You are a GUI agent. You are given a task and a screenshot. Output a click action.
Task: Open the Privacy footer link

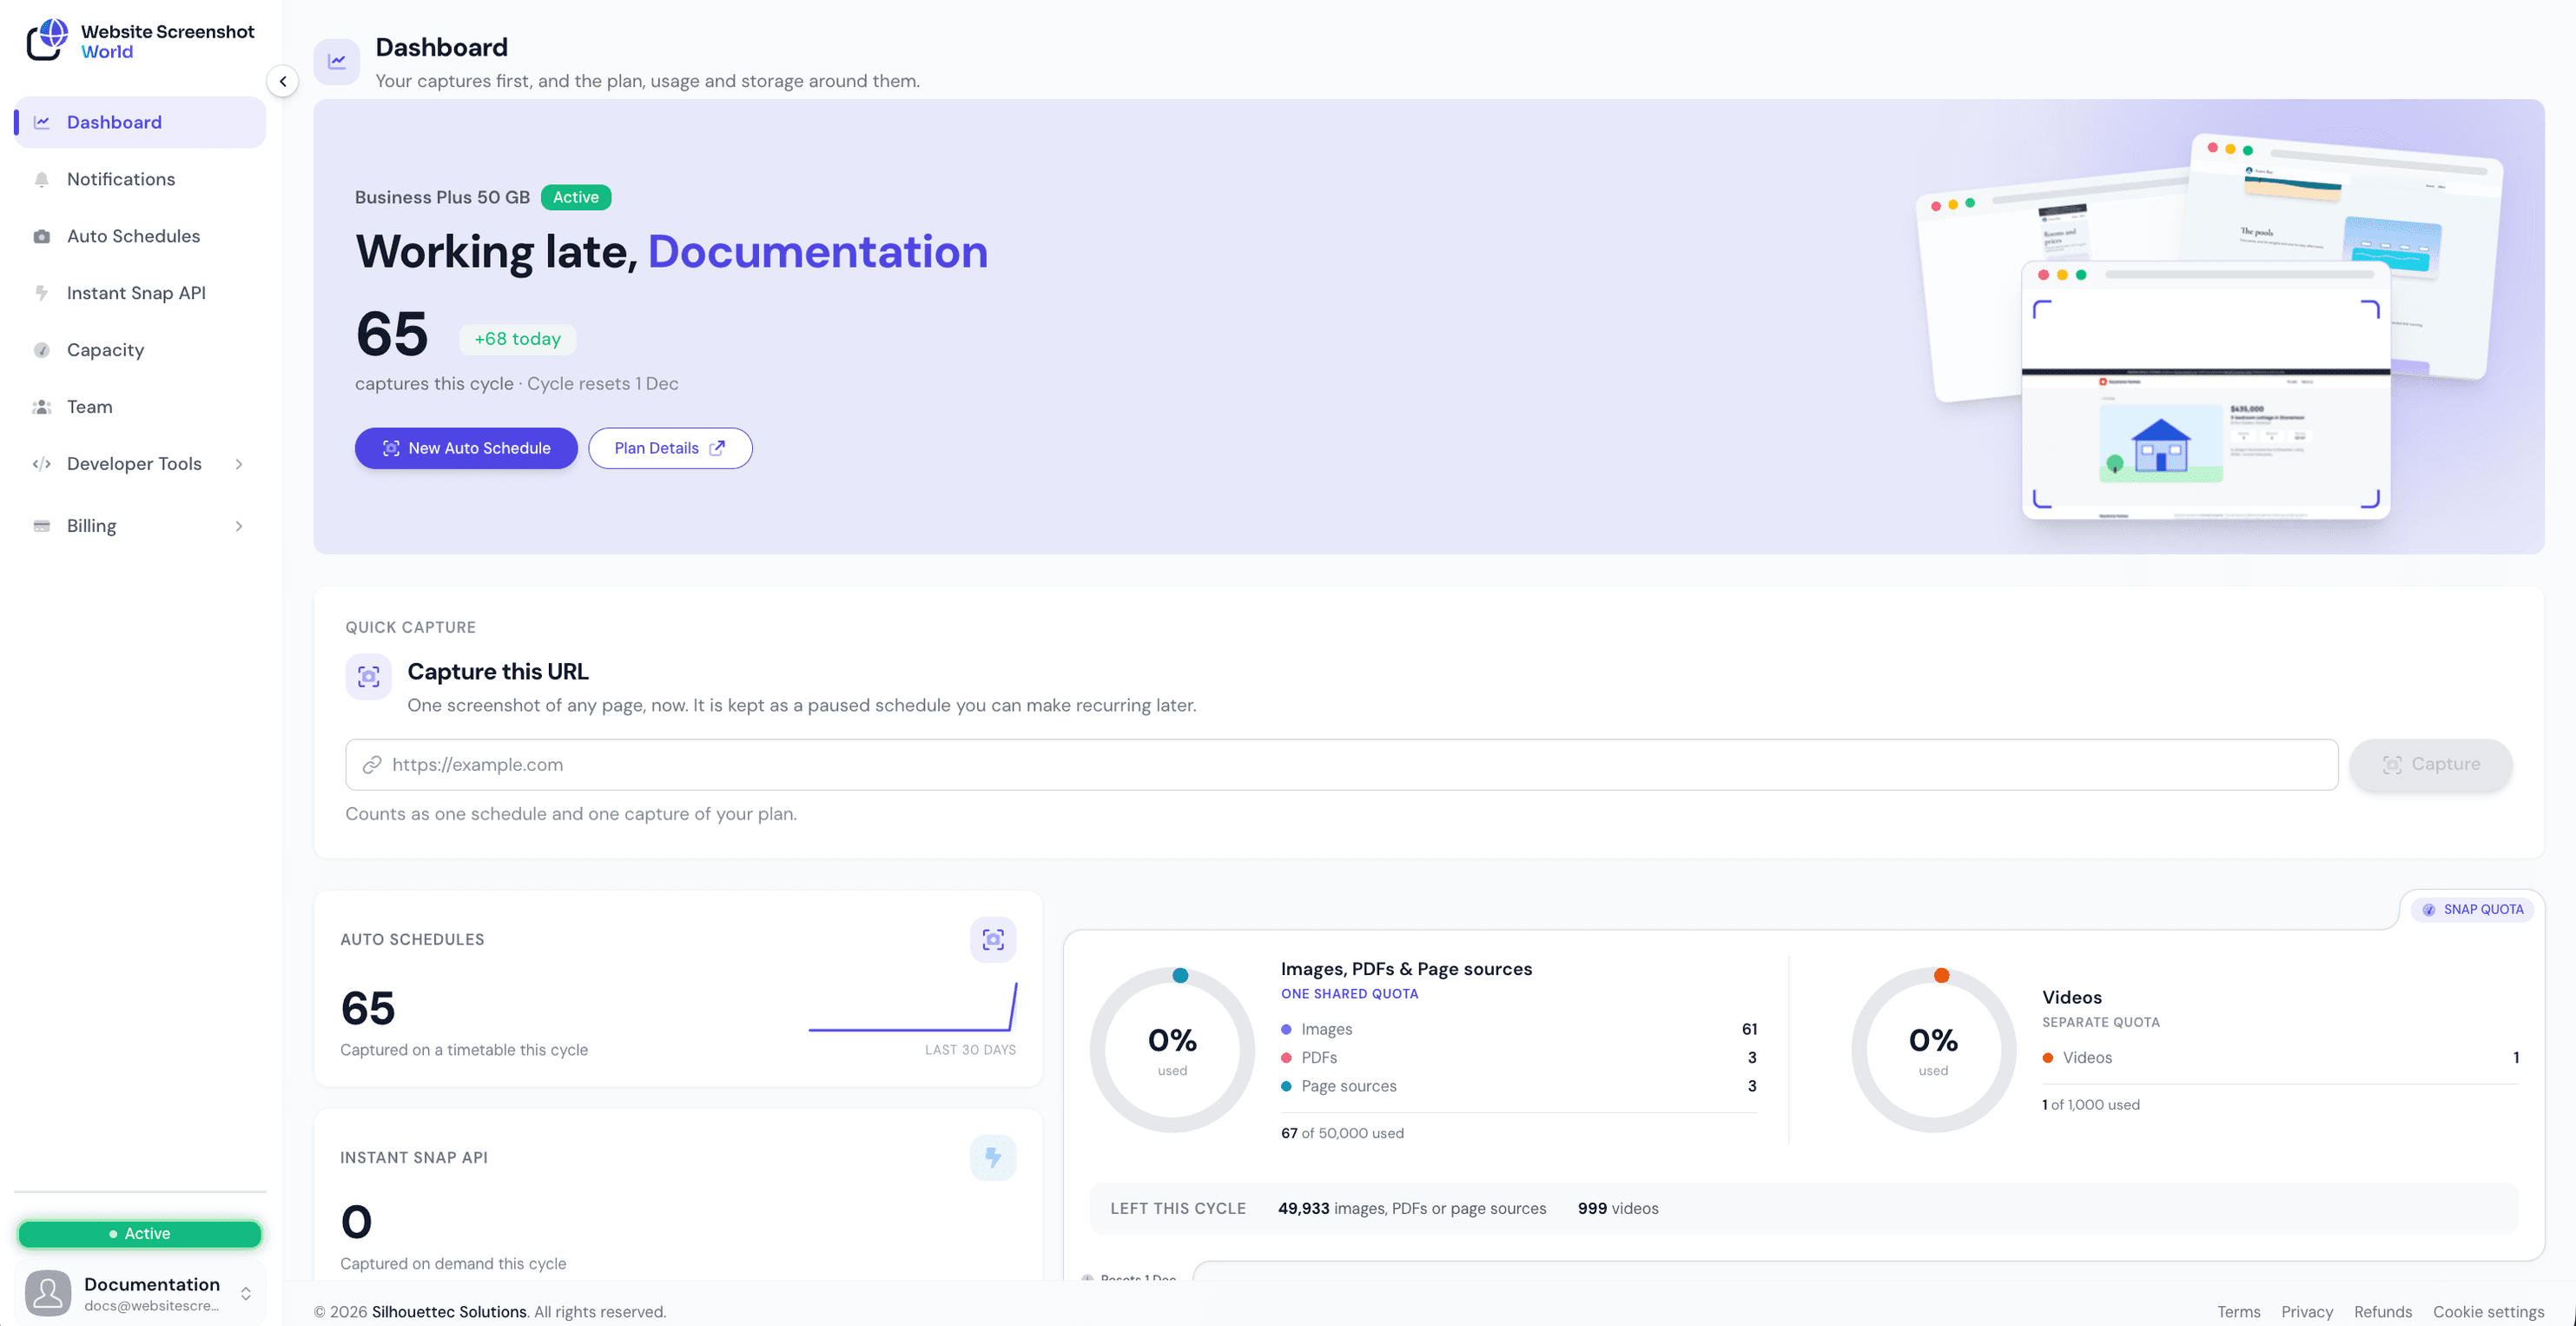pos(2306,1312)
